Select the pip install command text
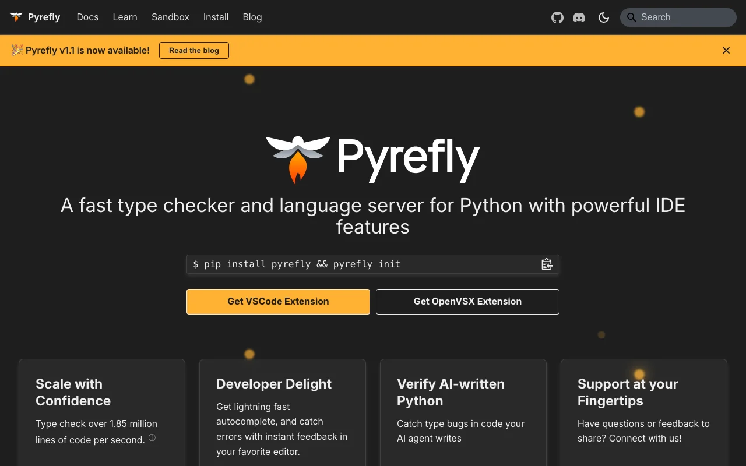Screen dimensions: 746x466 click(x=297, y=264)
